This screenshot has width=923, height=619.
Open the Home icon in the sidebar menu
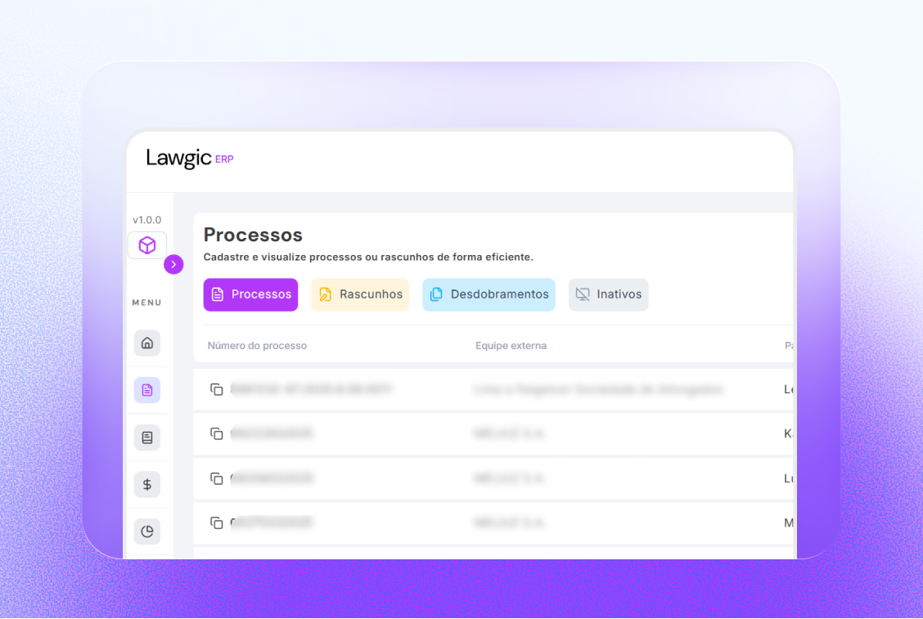click(147, 343)
